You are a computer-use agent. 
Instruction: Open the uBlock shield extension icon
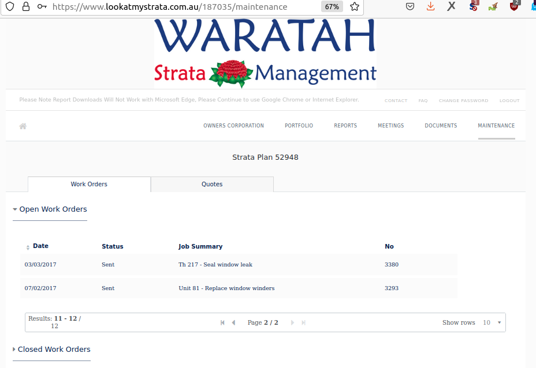514,6
